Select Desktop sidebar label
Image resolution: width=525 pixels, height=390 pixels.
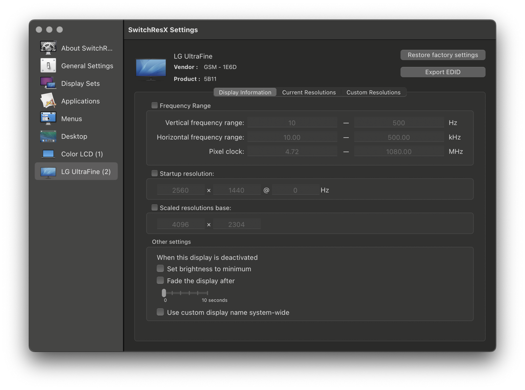pyautogui.click(x=74, y=136)
